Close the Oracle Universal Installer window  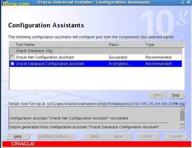pyautogui.click(x=188, y=2)
